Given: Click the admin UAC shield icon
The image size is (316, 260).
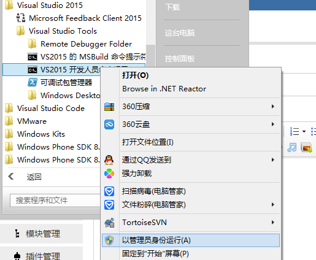Looking at the screenshot, I should pyautogui.click(x=109, y=240).
